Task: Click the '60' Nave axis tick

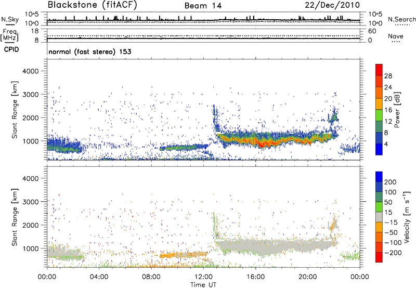Action: point(372,31)
